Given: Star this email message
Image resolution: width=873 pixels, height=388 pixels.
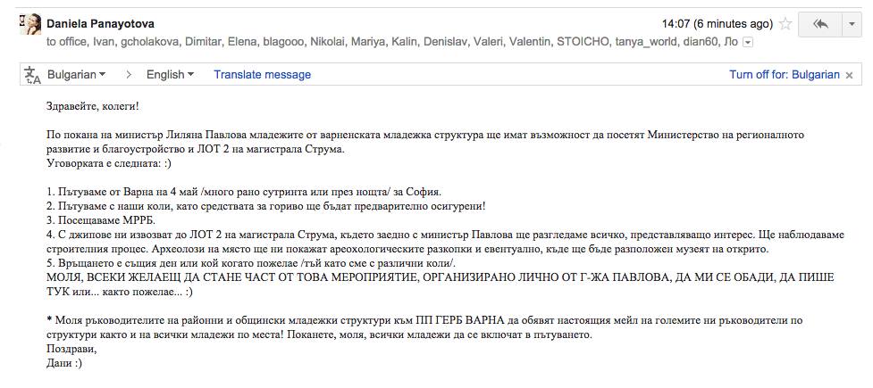Looking at the screenshot, I should (785, 24).
